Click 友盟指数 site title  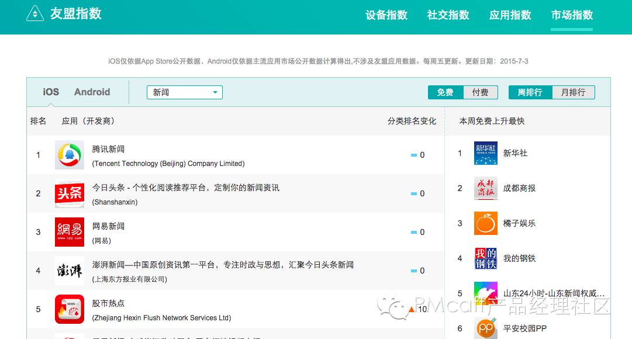click(x=76, y=13)
